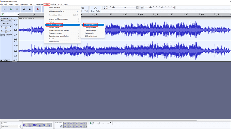
Task: Open the Help menu
Action: click(x=66, y=4)
